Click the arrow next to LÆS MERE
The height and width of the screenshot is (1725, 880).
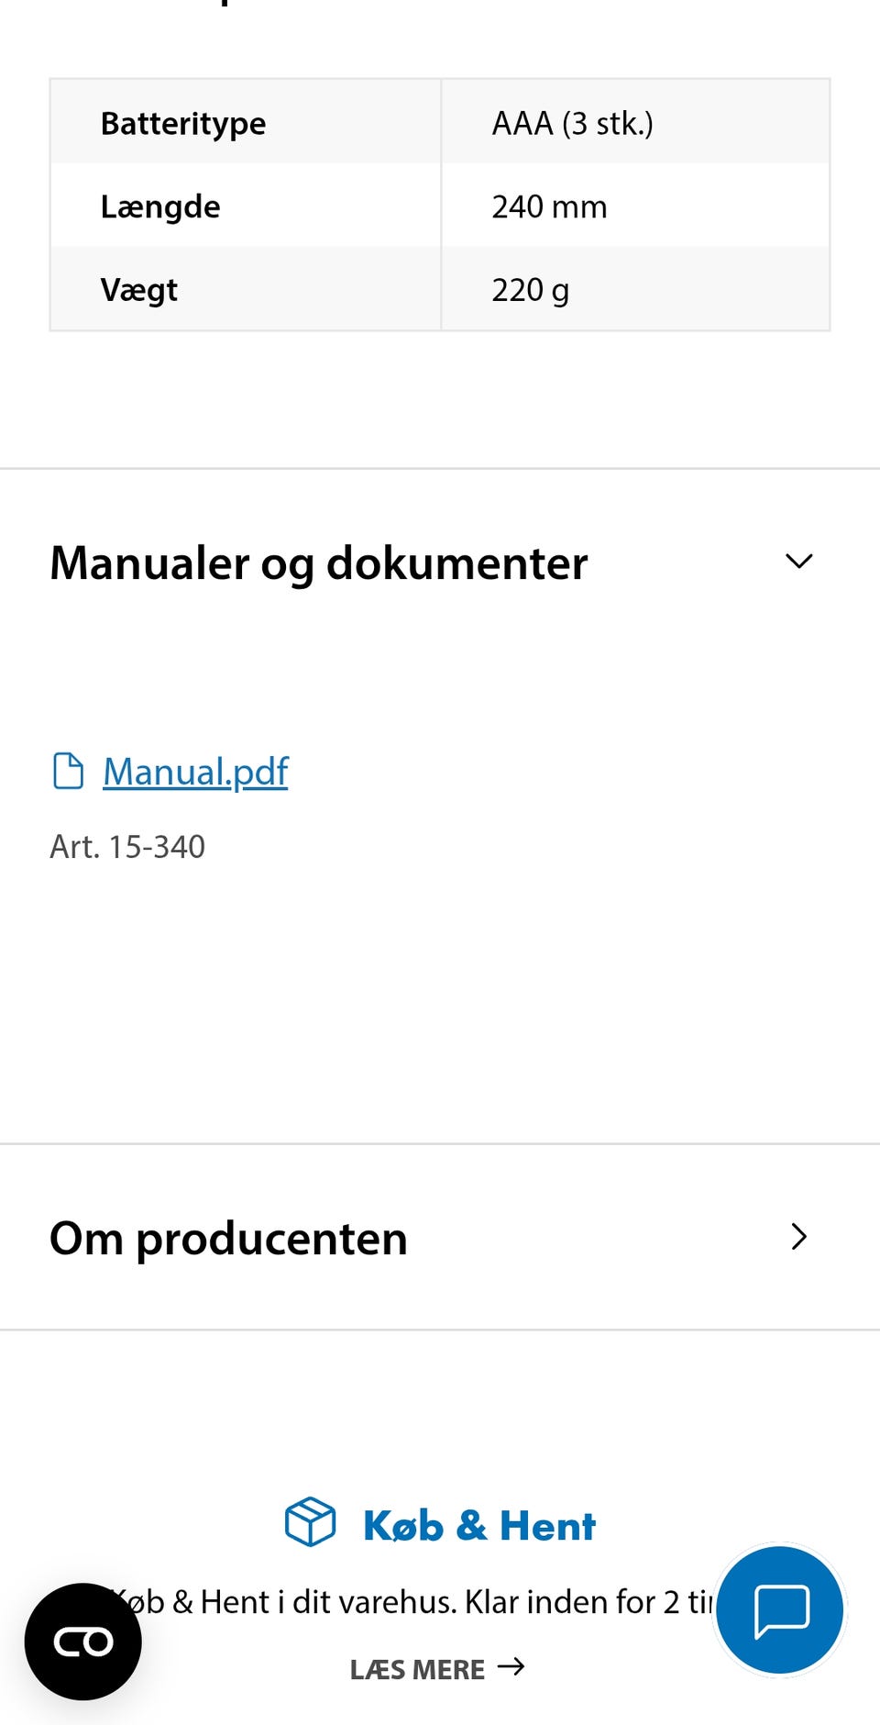click(511, 1666)
